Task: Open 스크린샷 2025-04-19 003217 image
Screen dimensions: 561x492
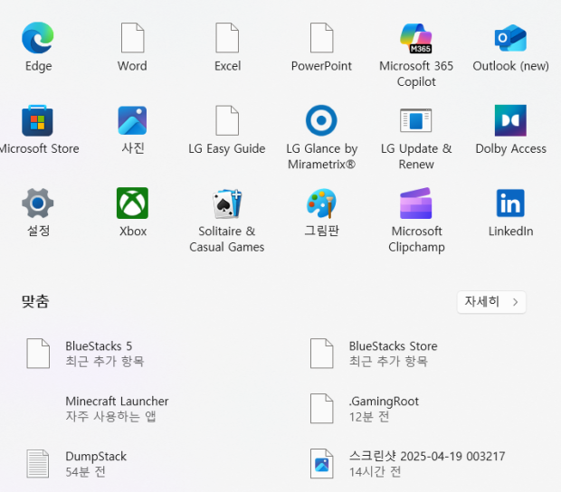Action: tap(426, 463)
